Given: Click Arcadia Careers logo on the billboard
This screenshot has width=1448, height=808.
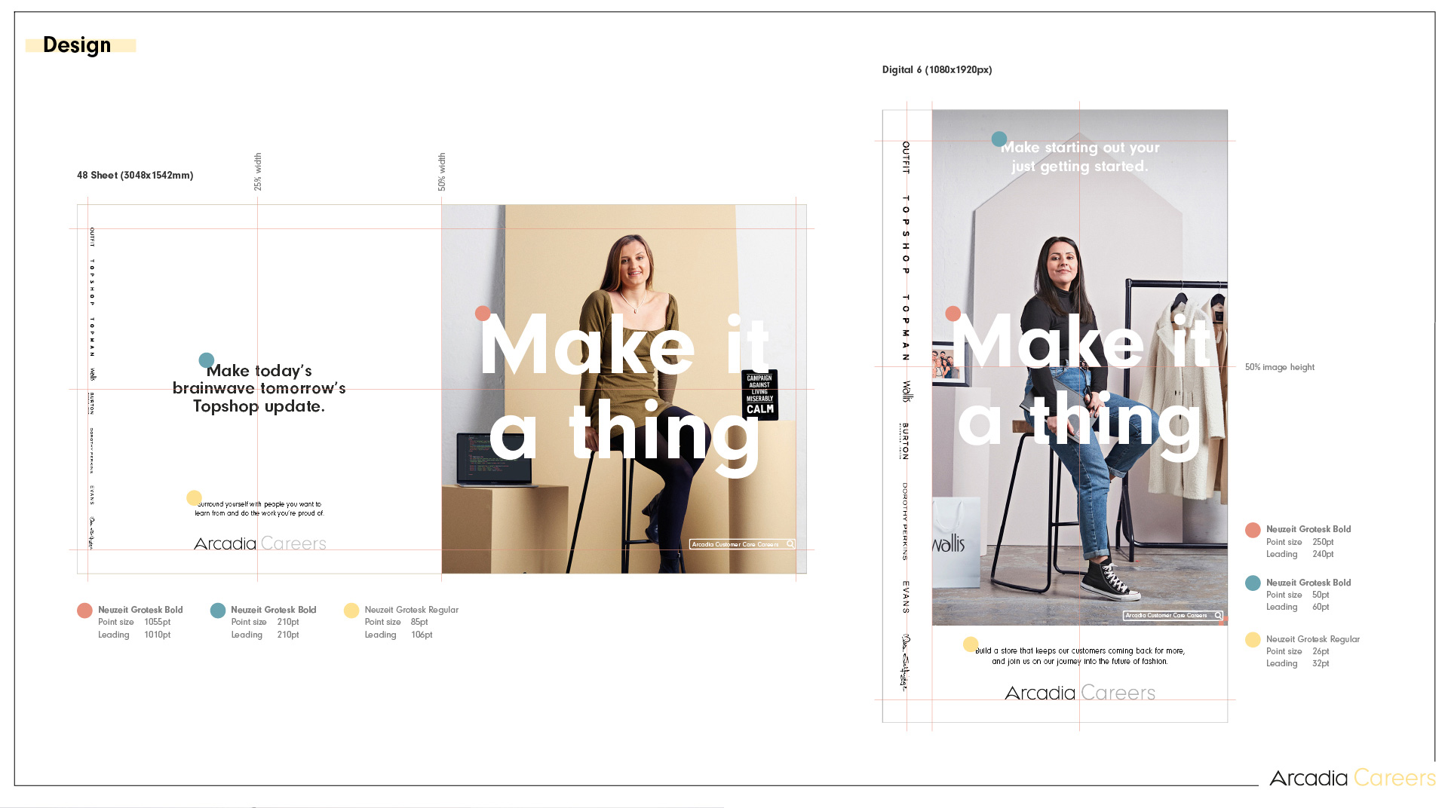Looking at the screenshot, I should (x=260, y=543).
